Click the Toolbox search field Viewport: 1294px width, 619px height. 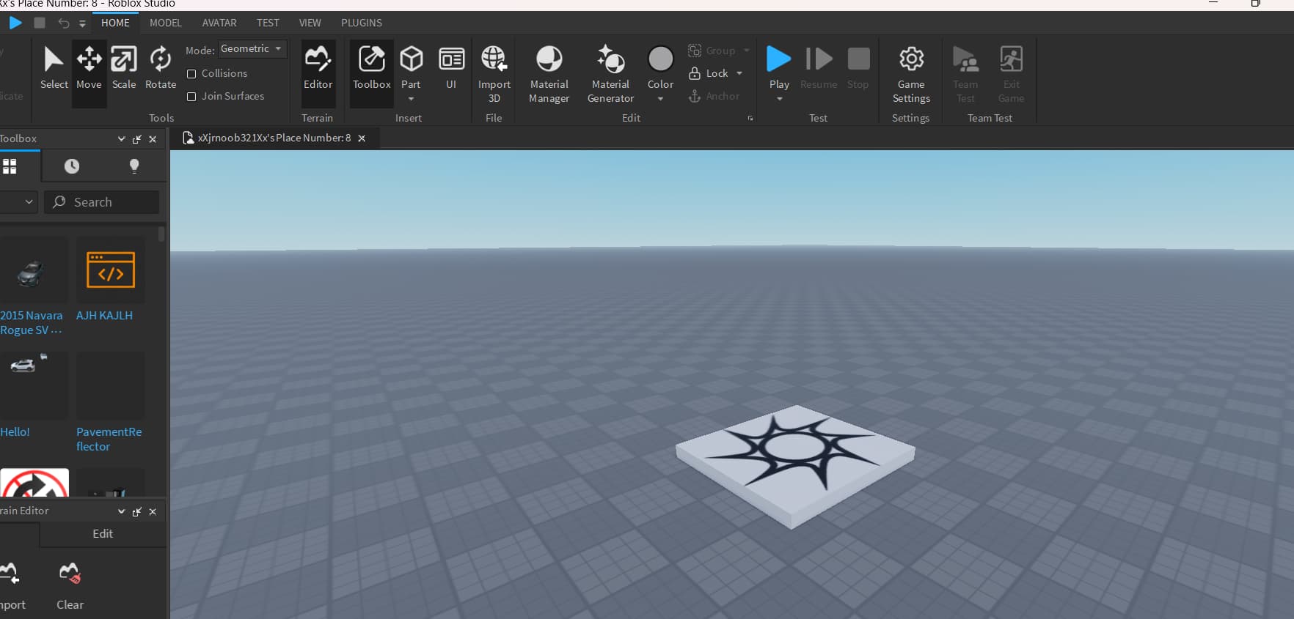click(102, 201)
